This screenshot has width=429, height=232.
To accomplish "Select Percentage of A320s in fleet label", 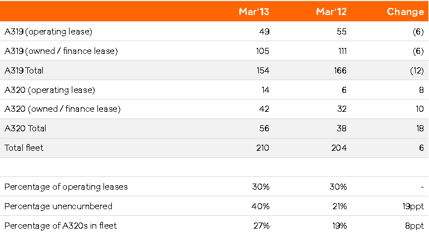I will point(61,226).
